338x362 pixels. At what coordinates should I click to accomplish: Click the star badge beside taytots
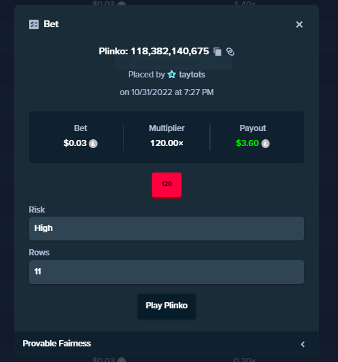pyautogui.click(x=172, y=75)
